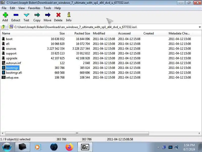Viewport: 202px width, 152px height.
Task: Click the bootmgr.efi file name
Action: click(14, 73)
